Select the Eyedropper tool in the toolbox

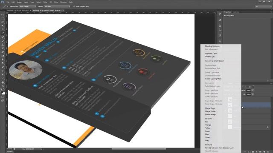(x=3, y=33)
